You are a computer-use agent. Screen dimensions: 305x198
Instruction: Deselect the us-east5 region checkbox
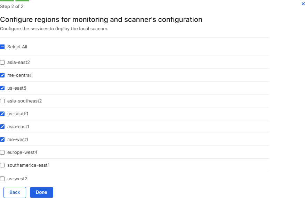point(2,88)
